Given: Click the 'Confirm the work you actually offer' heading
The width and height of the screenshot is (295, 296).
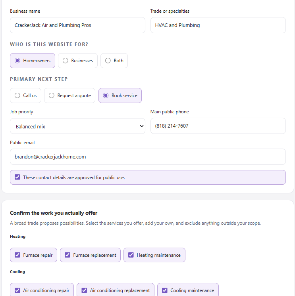Looking at the screenshot, I should tap(54, 213).
